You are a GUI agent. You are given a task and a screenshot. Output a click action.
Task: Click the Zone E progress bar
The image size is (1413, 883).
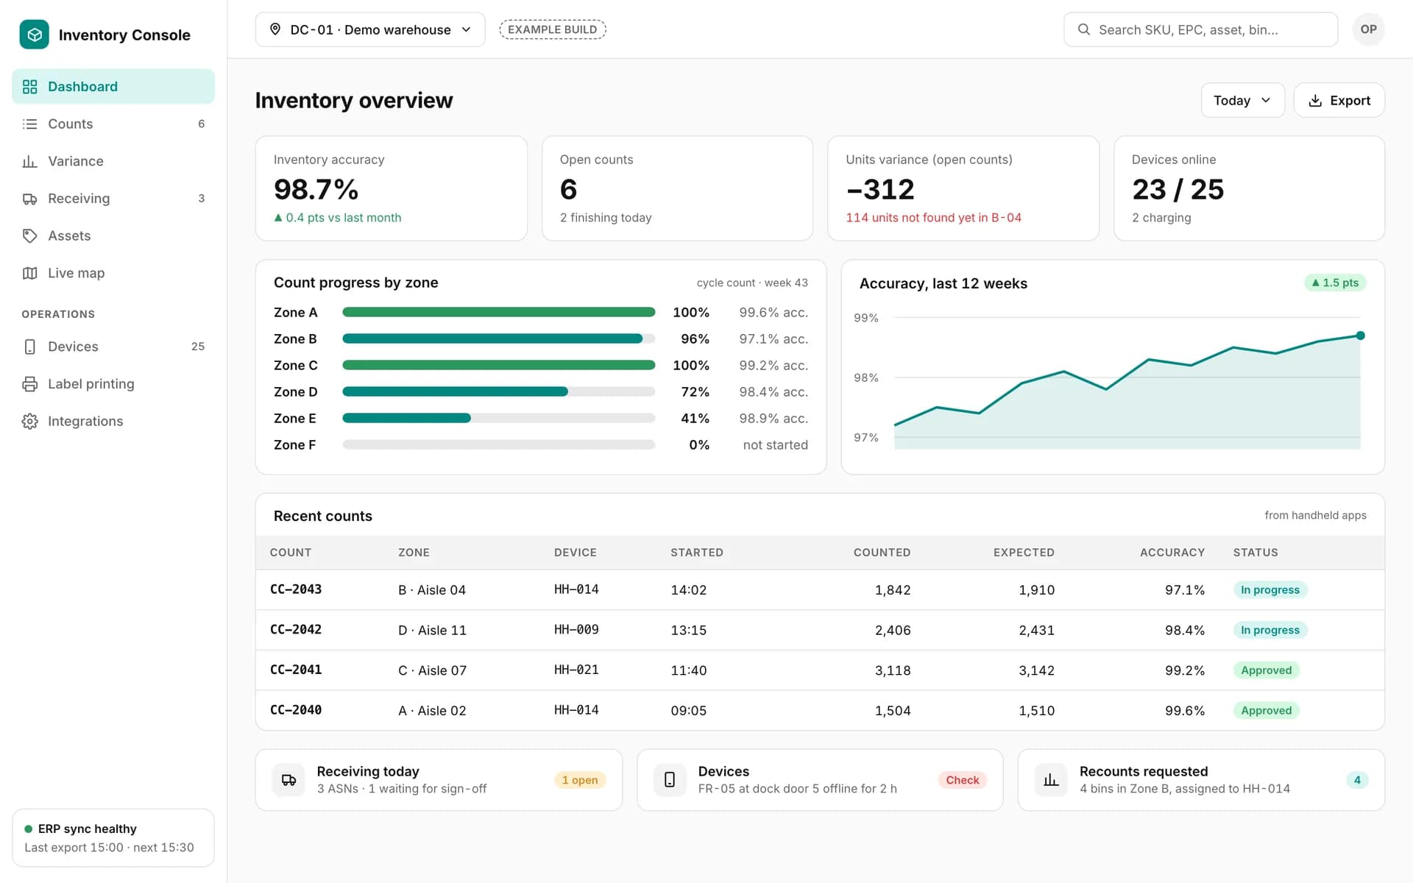pyautogui.click(x=498, y=419)
